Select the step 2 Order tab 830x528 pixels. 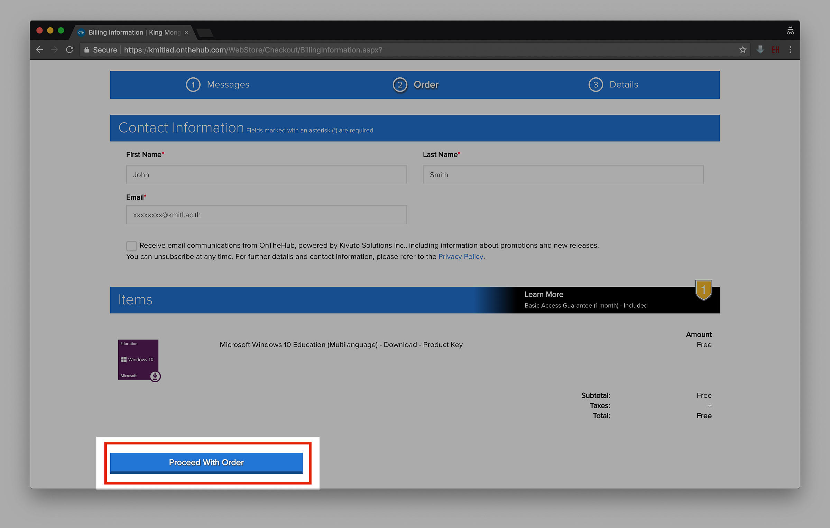tap(416, 85)
